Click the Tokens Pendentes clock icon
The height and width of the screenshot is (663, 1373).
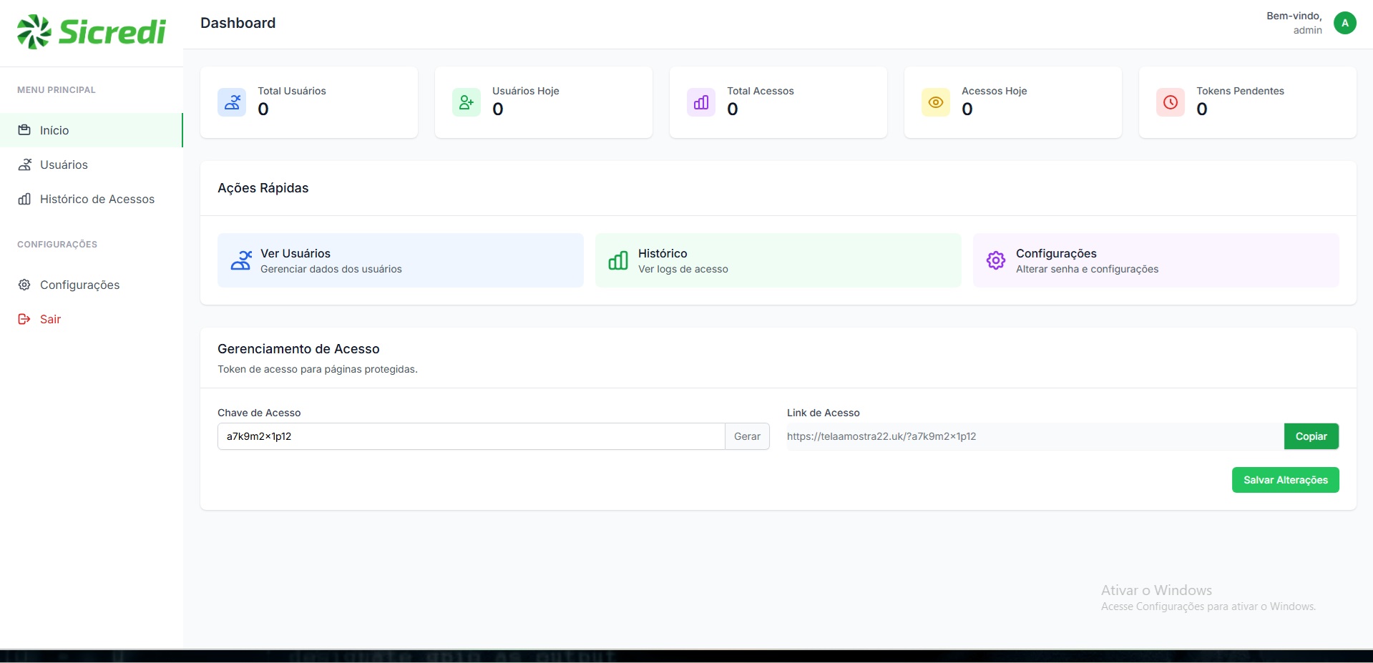click(1171, 102)
